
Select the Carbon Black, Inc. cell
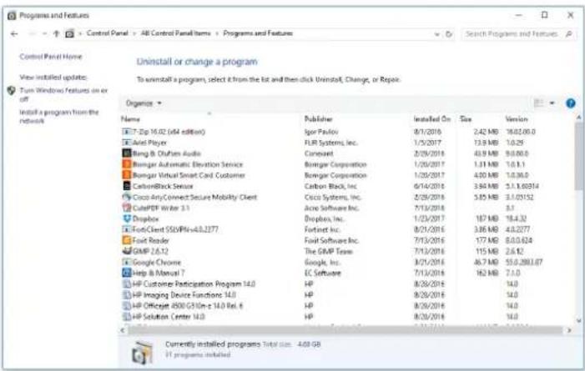330,186
